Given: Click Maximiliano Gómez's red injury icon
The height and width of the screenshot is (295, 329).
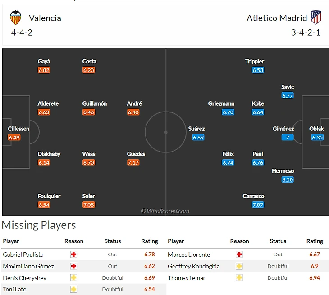Looking at the screenshot, I should (x=74, y=266).
